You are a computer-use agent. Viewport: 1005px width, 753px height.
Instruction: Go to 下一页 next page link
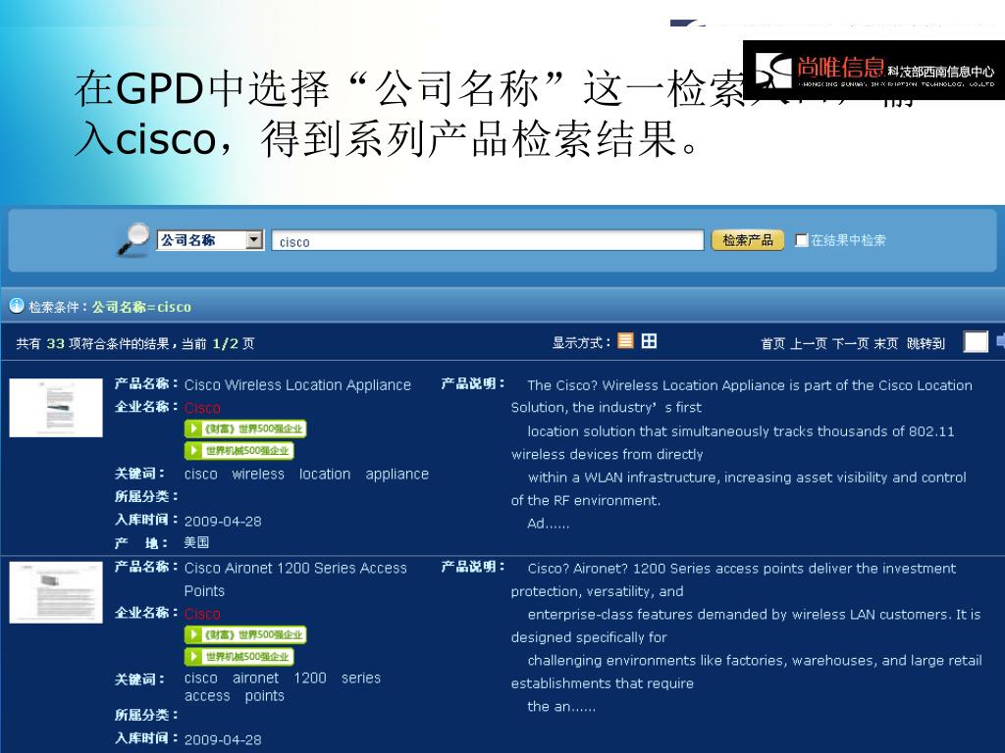coord(850,344)
